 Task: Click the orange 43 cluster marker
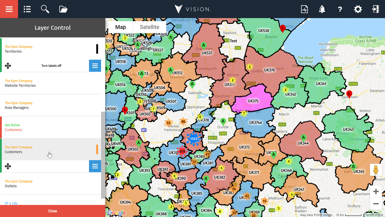point(247,196)
